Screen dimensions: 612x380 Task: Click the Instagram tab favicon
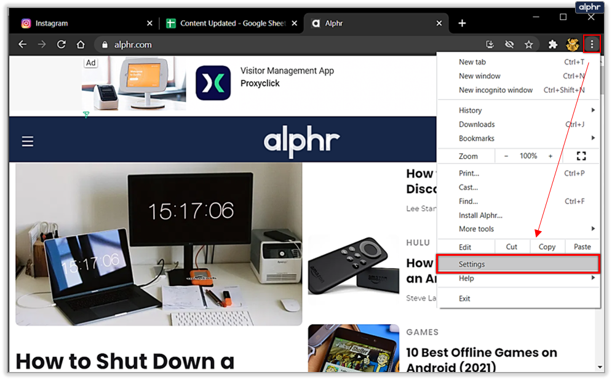pyautogui.click(x=26, y=23)
